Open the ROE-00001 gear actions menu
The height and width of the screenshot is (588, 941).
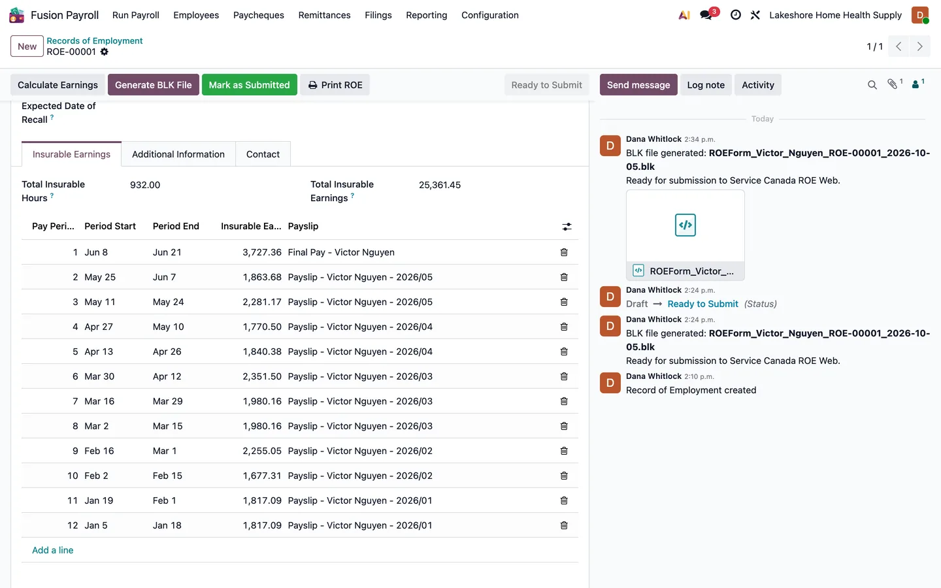coord(105,52)
